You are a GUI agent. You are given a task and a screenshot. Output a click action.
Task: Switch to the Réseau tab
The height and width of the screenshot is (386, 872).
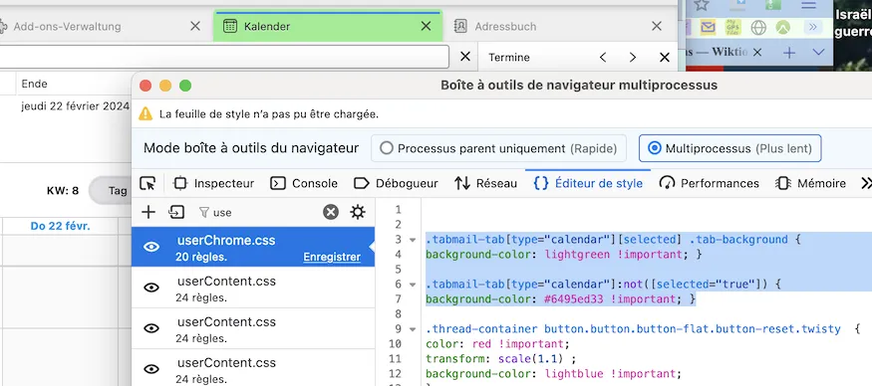pyautogui.click(x=485, y=183)
